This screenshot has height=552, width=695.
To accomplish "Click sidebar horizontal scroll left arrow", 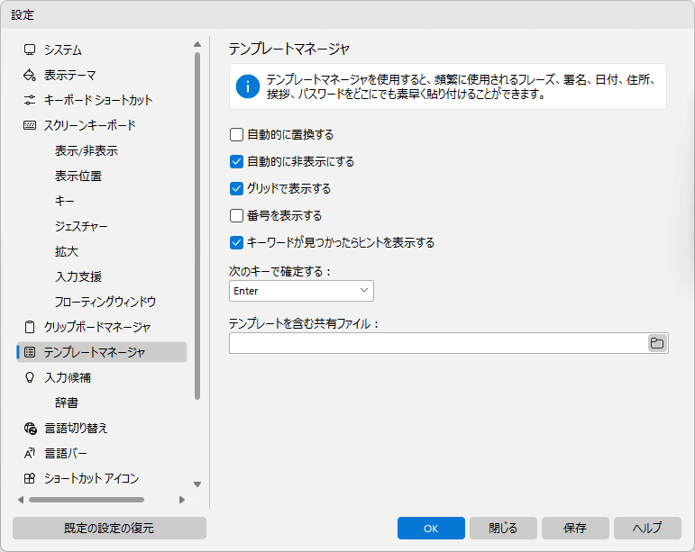I will (x=21, y=500).
